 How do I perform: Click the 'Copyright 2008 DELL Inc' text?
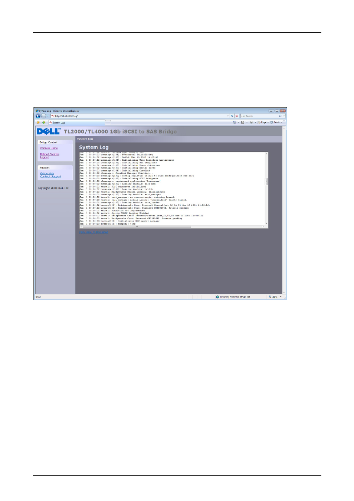tap(53, 188)
